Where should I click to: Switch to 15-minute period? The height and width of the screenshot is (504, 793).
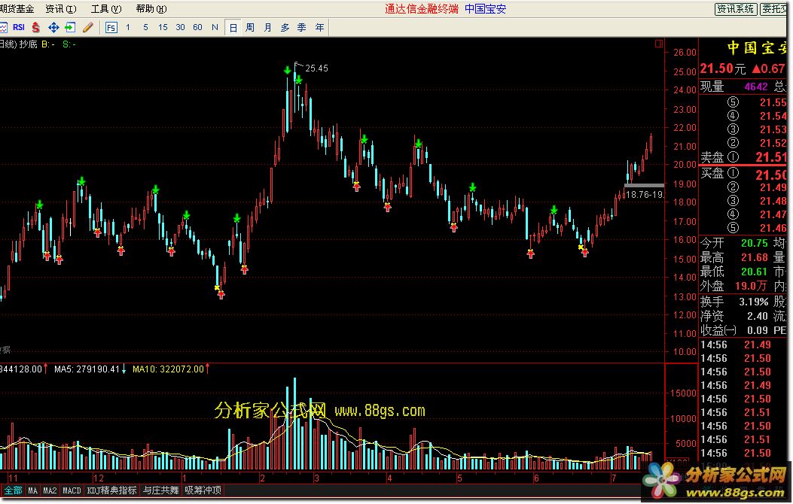163,27
